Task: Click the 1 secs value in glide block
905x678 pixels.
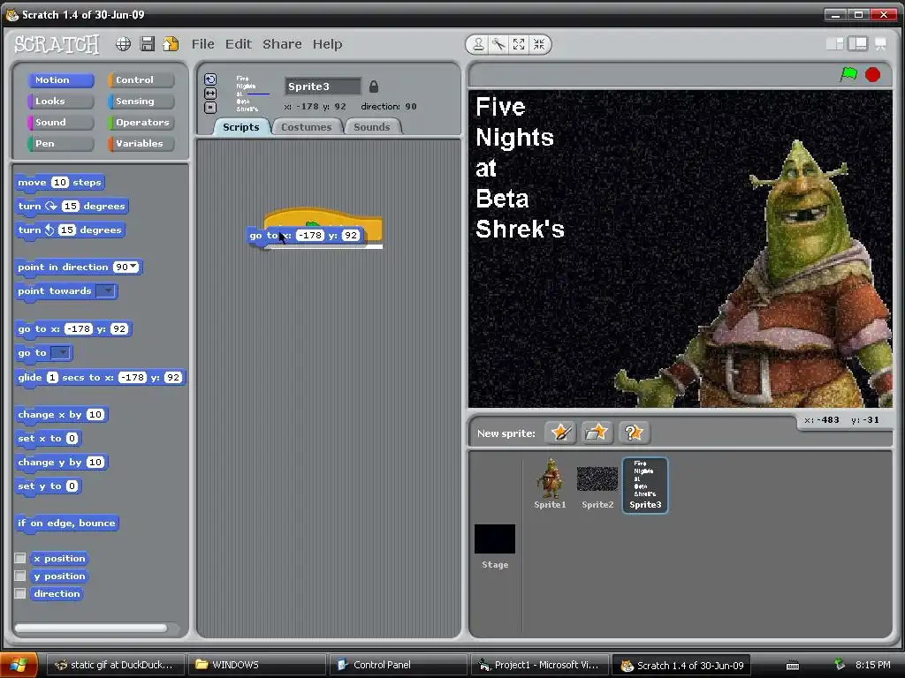Action: coord(52,378)
